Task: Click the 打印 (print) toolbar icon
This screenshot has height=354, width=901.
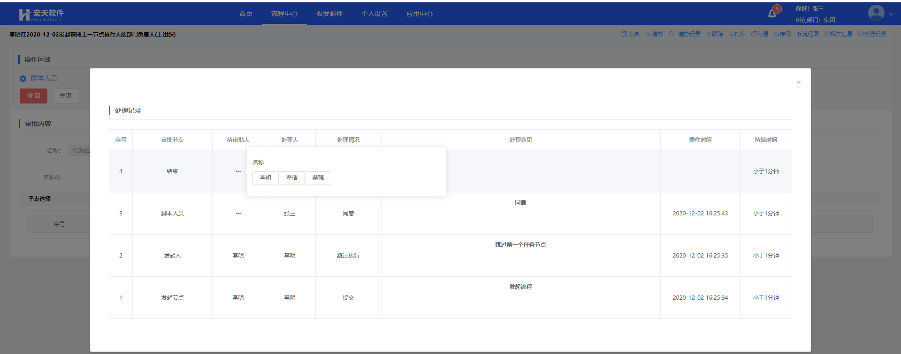Action: pyautogui.click(x=732, y=34)
